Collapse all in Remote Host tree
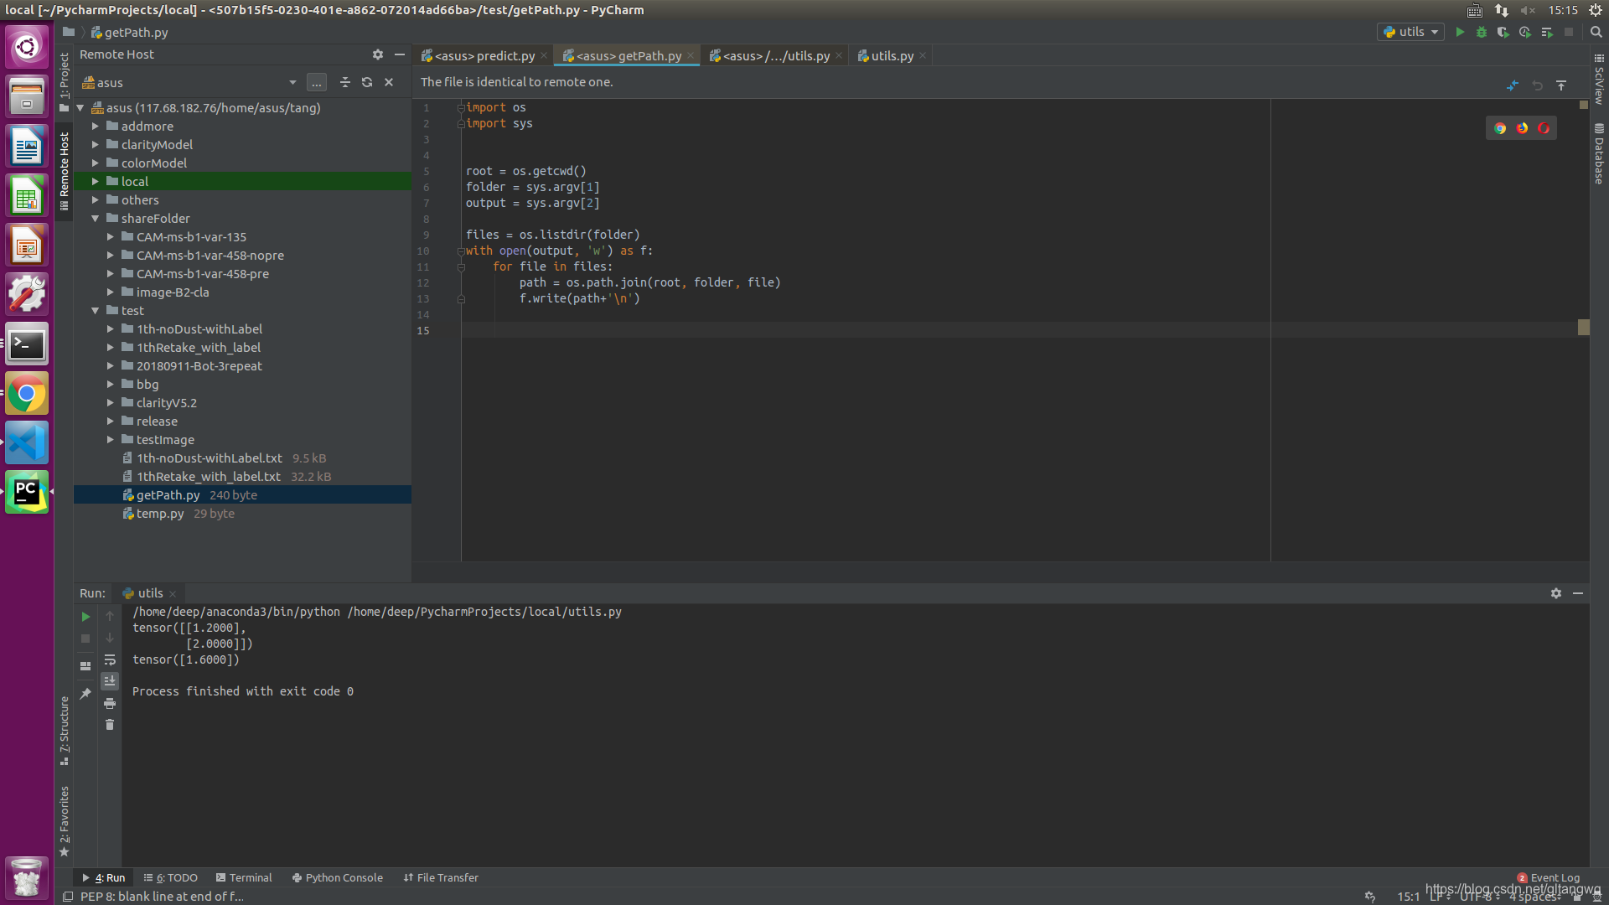This screenshot has width=1609, height=905. click(x=345, y=82)
